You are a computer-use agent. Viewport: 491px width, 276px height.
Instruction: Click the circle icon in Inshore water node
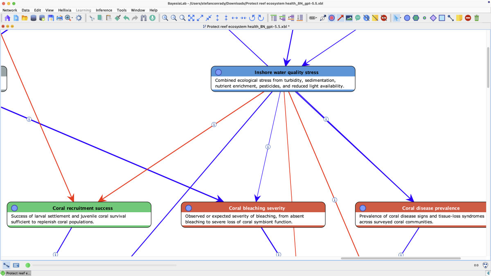(x=218, y=72)
